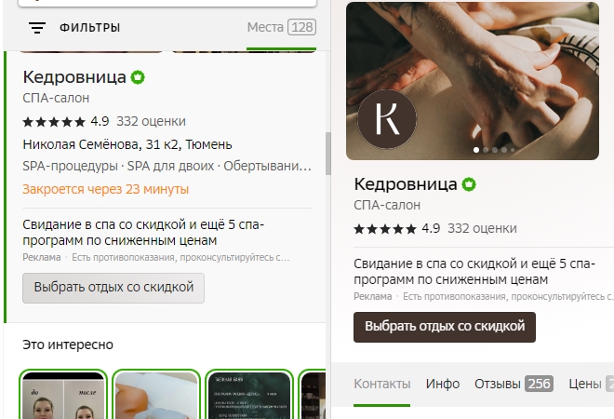The height and width of the screenshot is (419, 614).
Task: Open the ФИЛЬТРЫ filter panel
Action: click(89, 28)
